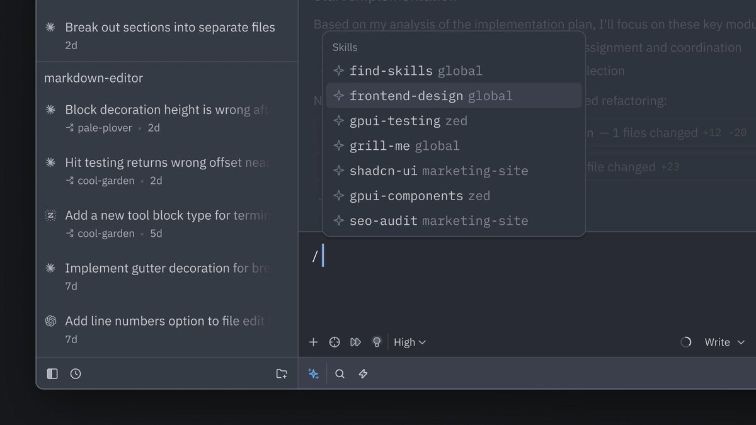This screenshot has height=425, width=756.
Task: Toggle the lightbulb thinking icon
Action: tap(377, 342)
